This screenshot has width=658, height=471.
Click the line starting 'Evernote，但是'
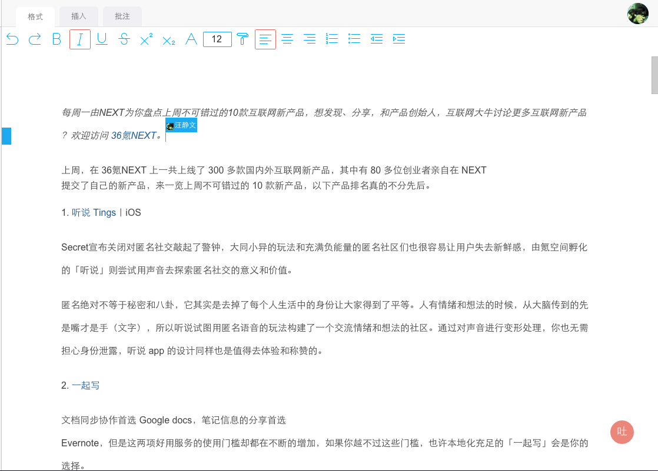pyautogui.click(x=324, y=443)
